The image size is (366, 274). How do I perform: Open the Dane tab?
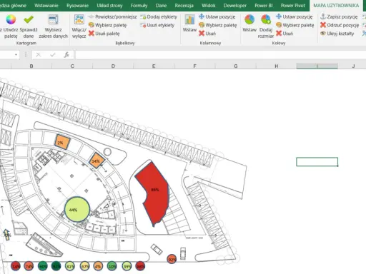(161, 6)
